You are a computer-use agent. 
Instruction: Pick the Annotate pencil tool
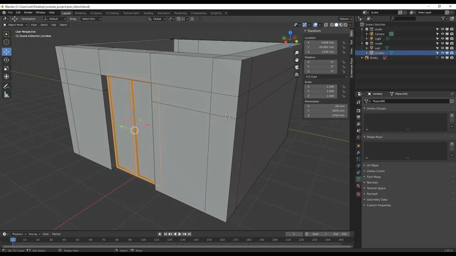coord(6,86)
